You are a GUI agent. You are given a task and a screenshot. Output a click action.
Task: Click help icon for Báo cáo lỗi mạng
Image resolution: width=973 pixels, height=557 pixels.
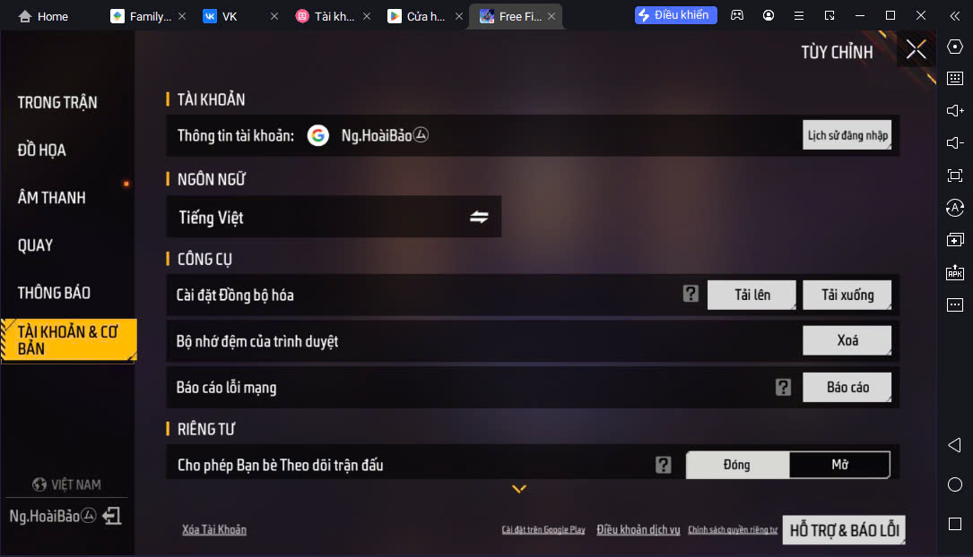[783, 387]
